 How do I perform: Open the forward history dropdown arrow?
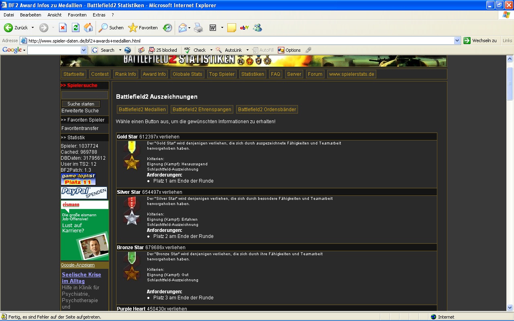coord(53,28)
